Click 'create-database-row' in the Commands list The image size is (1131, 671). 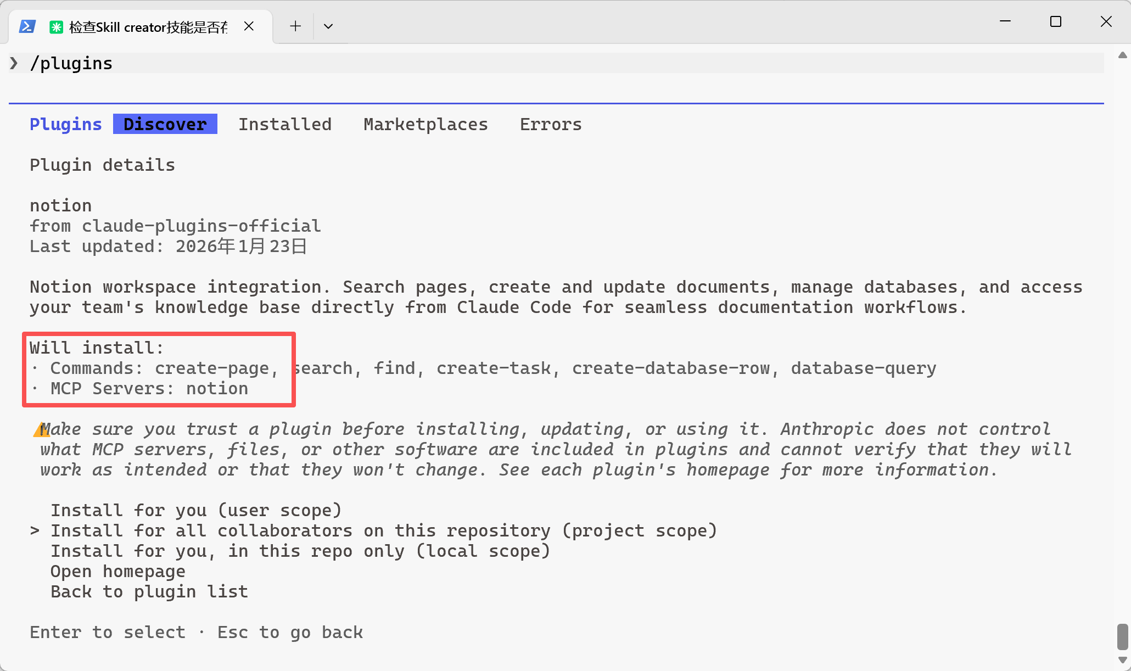coord(671,368)
